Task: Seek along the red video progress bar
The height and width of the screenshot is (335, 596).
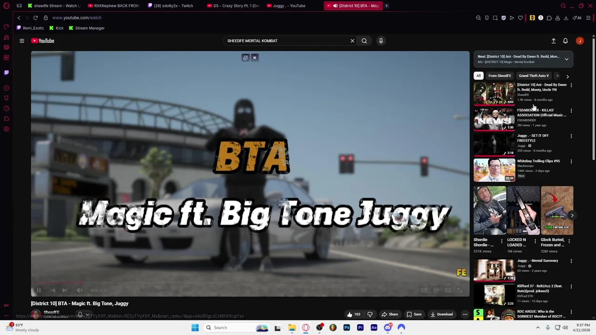Action: (250, 282)
